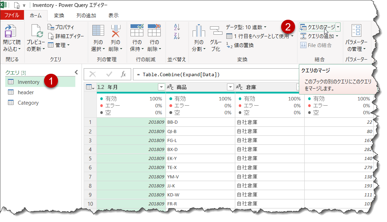The image size is (387, 222).
Task: Confirm the formula with the checkmark icon
Action: [109, 74]
